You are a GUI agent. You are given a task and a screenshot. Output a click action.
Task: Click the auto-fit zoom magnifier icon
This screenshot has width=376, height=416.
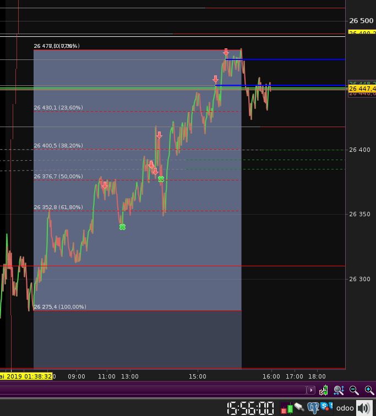pos(339,390)
